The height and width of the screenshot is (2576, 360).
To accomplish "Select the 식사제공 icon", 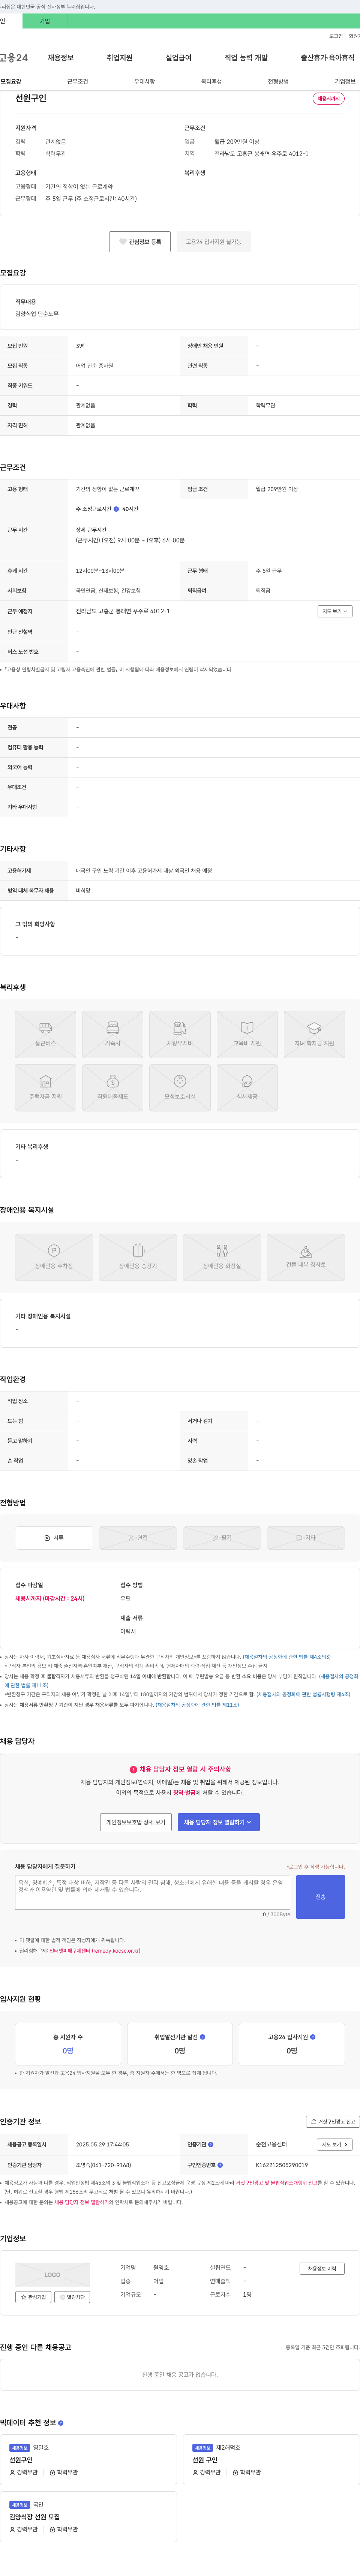I will pos(247,1088).
